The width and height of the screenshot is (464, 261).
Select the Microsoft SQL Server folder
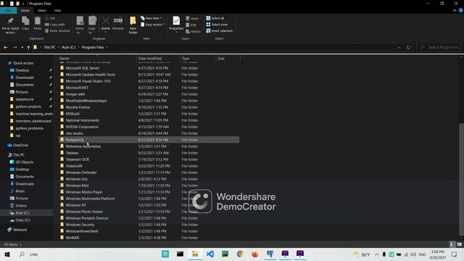[x=149, y=68]
